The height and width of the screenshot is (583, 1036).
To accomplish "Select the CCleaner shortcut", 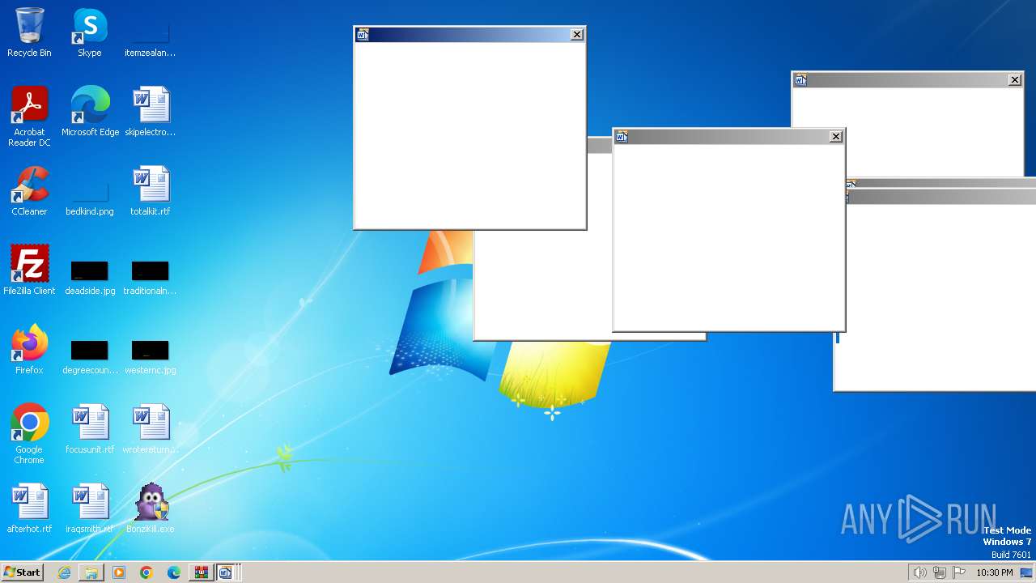I will (x=29, y=191).
